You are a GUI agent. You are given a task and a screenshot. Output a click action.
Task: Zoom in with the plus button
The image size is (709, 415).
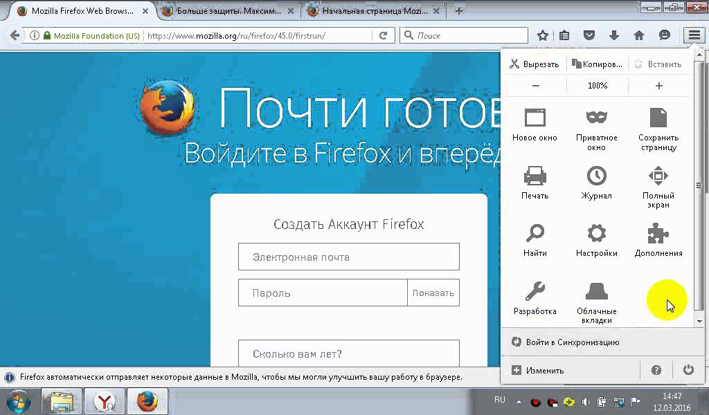659,85
